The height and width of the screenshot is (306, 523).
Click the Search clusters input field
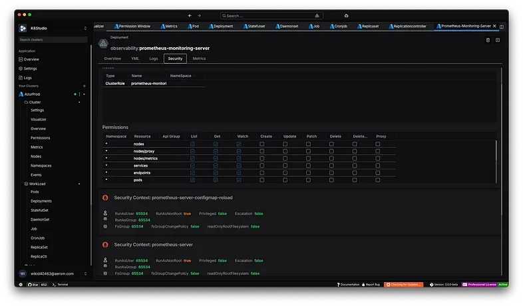pos(53,40)
